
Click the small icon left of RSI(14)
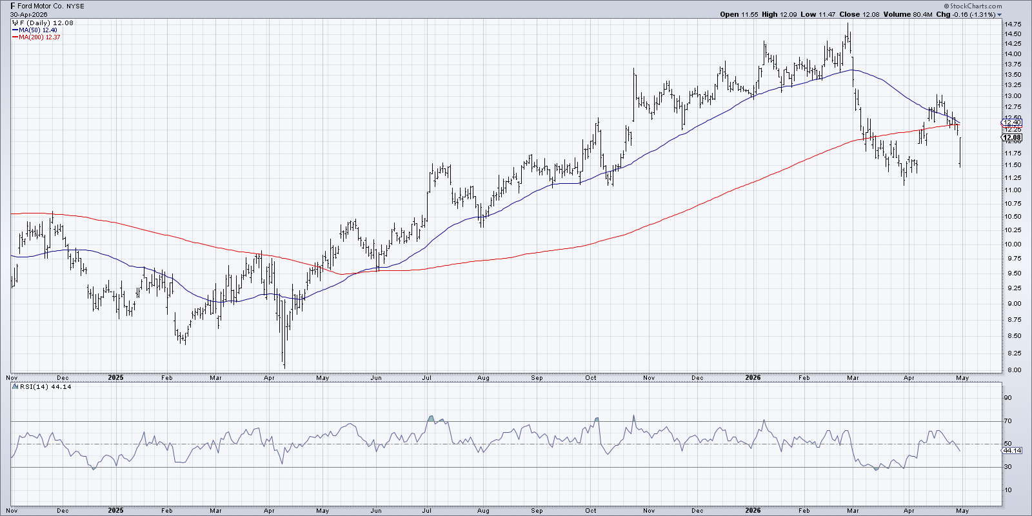point(15,386)
